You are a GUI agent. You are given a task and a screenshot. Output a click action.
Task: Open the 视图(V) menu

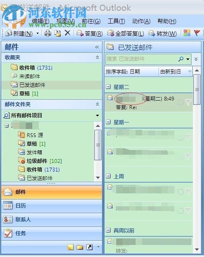(x=65, y=21)
